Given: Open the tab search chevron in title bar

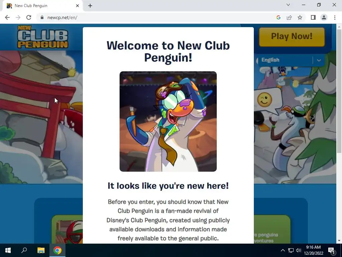Looking at the screenshot, I should pyautogui.click(x=288, y=5).
